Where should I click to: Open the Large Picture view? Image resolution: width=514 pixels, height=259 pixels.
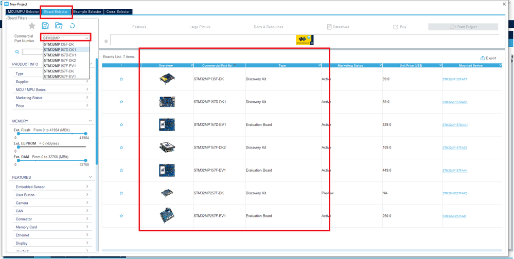click(x=200, y=27)
